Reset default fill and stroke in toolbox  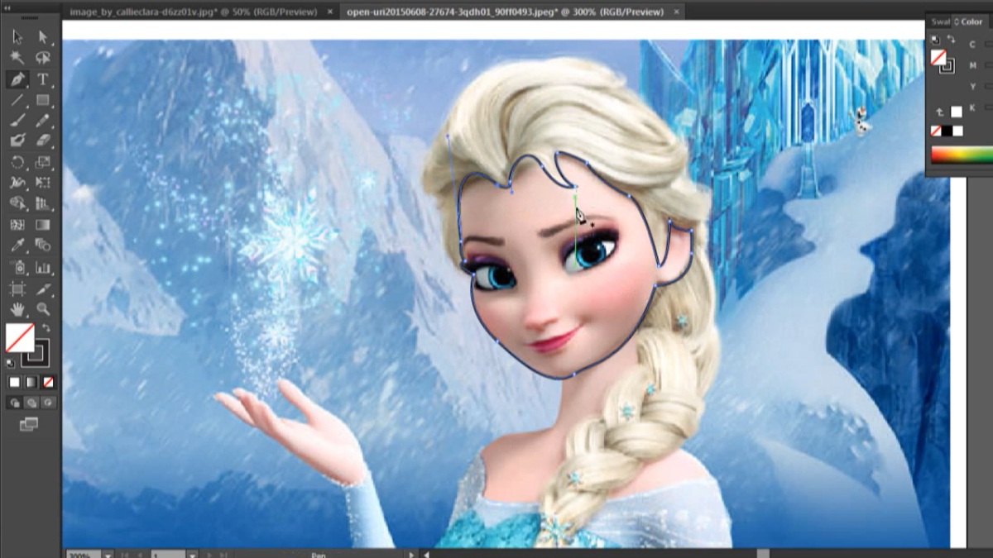coord(10,363)
